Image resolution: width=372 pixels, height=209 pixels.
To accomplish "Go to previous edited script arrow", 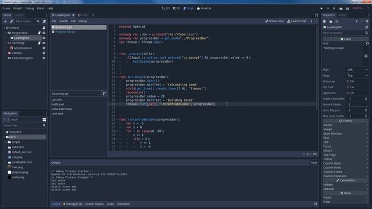I will point(312,21).
